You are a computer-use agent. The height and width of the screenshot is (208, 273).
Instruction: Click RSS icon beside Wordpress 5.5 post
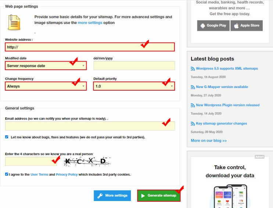click(193, 69)
